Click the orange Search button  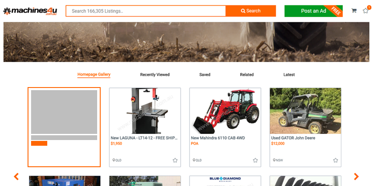(251, 11)
